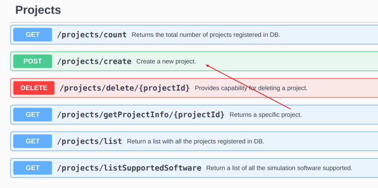Click the green POST method badge
Screen dimensions: 378x188
point(32,61)
